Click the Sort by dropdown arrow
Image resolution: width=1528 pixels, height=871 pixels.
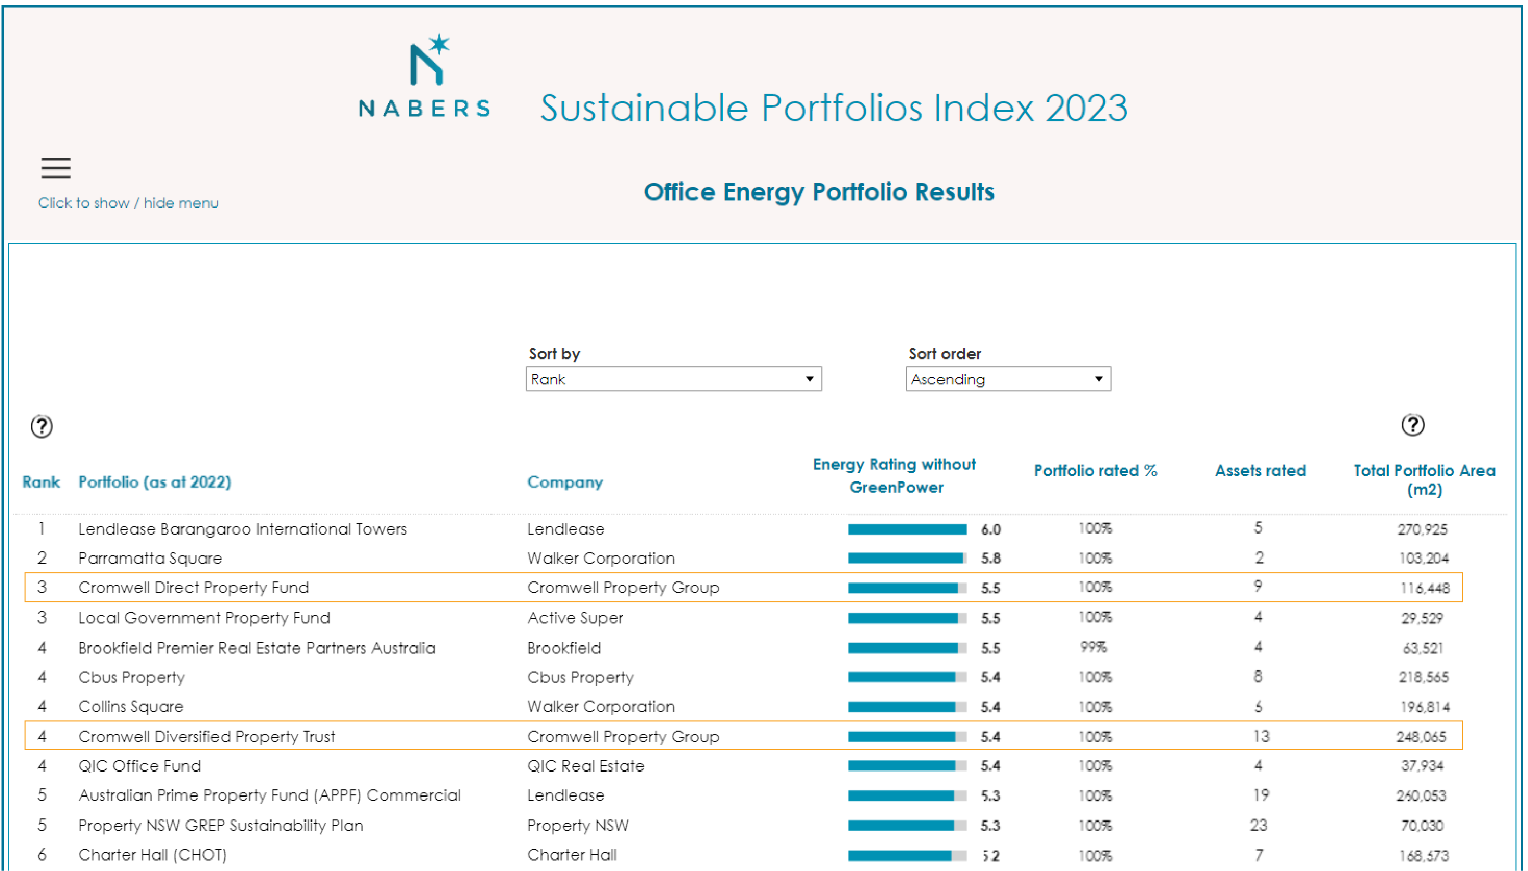809,379
